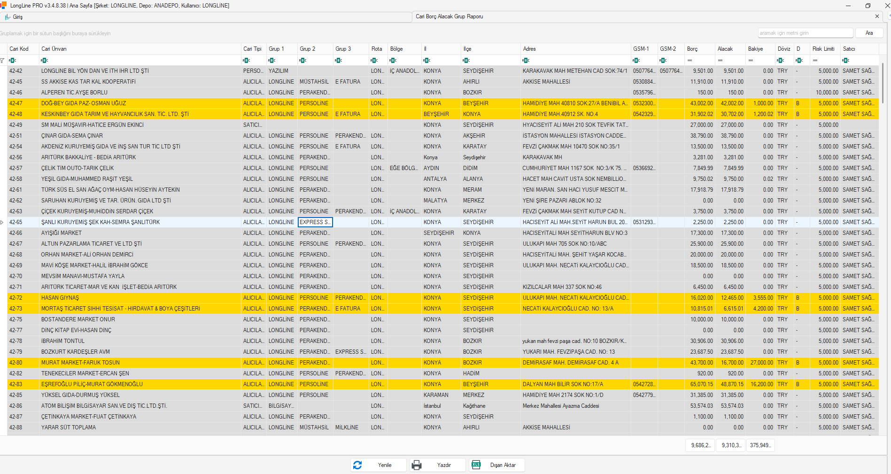
Task: Sort by Risk Limiti column header
Action: coord(826,49)
